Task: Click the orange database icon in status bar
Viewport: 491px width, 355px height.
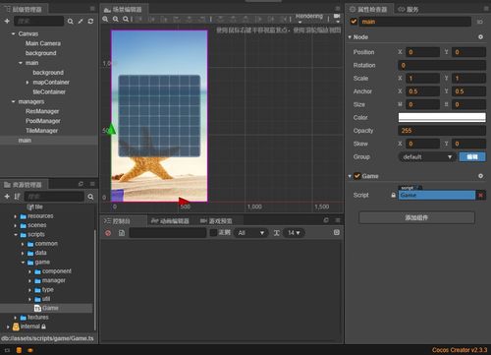Action: point(19,350)
